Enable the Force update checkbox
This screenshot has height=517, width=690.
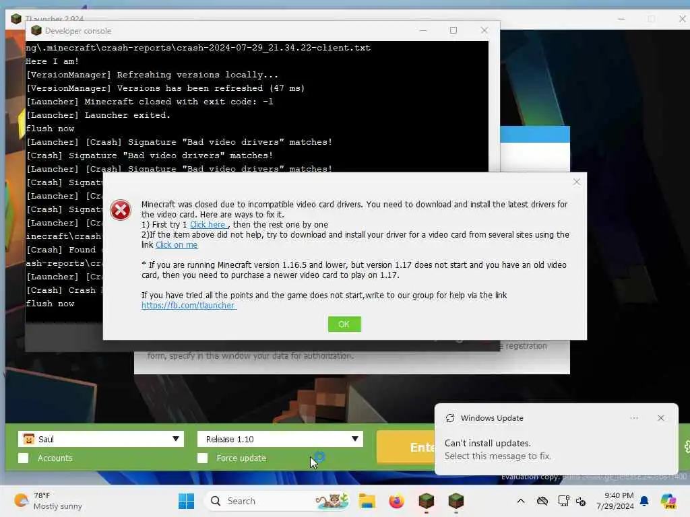click(x=202, y=458)
